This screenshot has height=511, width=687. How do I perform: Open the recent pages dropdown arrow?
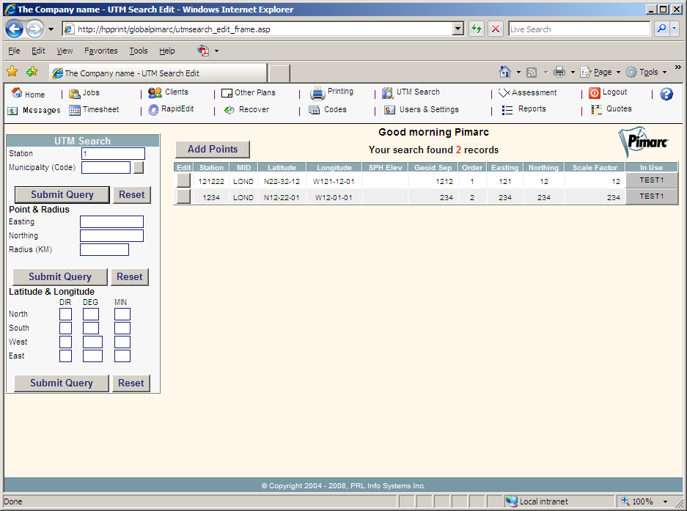[x=51, y=29]
